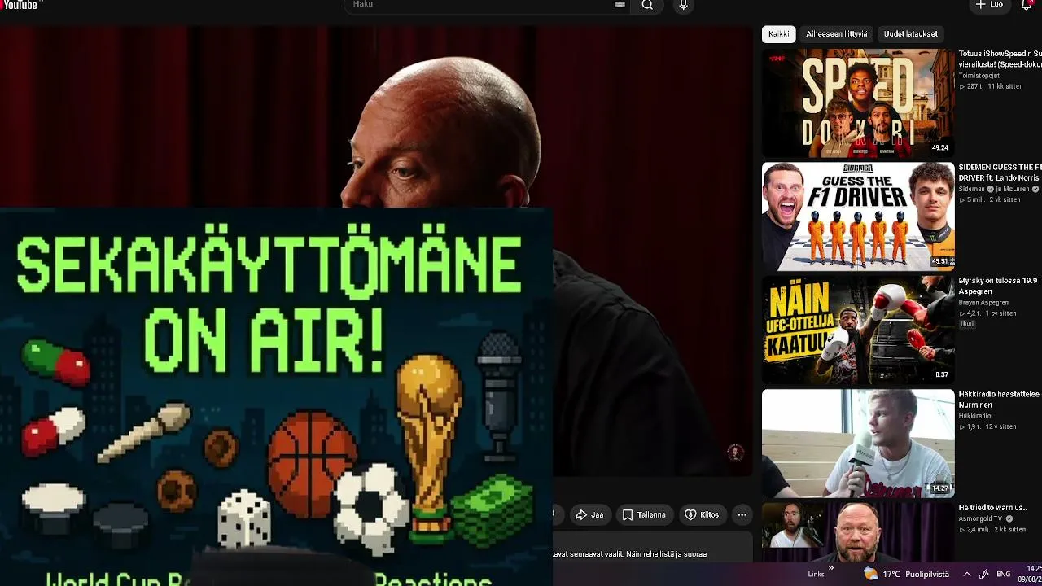
Task: Select the Uudet lataukset chip
Action: pyautogui.click(x=910, y=34)
